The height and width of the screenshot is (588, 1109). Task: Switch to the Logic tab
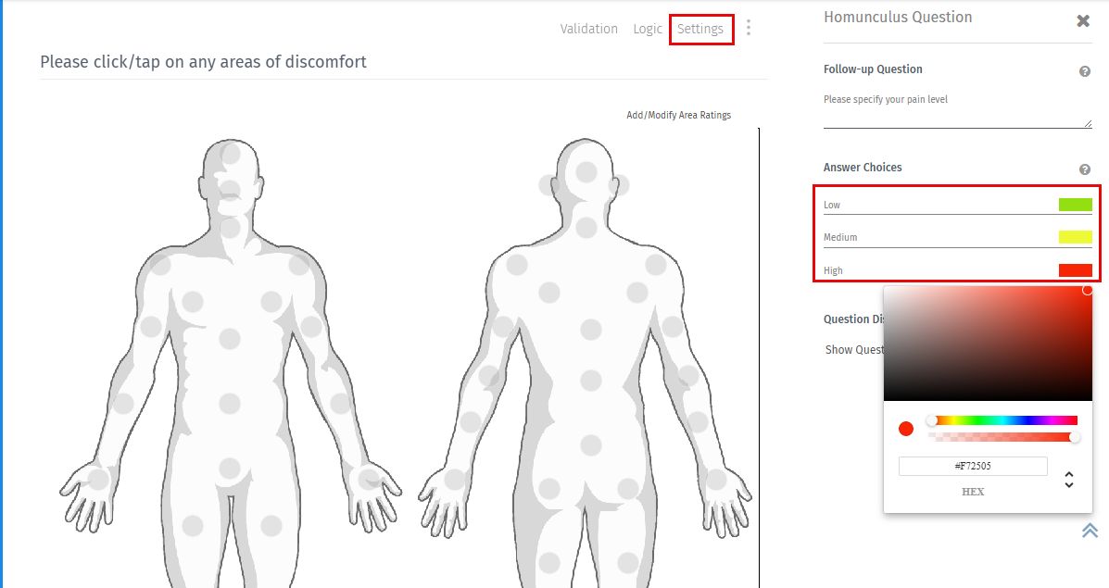[648, 29]
